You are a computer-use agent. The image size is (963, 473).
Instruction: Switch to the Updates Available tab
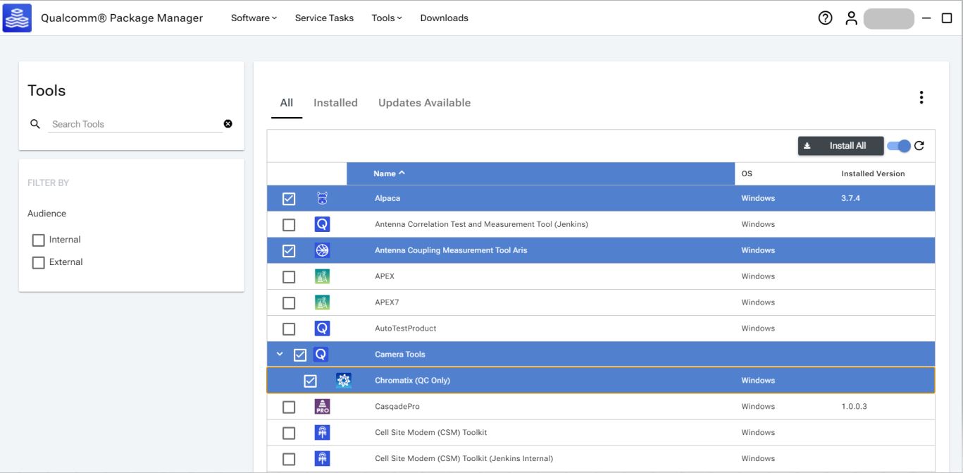coord(424,103)
